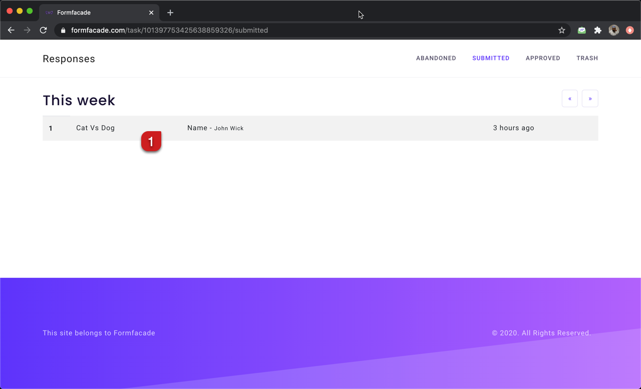Click the red update icon in toolbar
Viewport: 641px width, 389px height.
(630, 30)
